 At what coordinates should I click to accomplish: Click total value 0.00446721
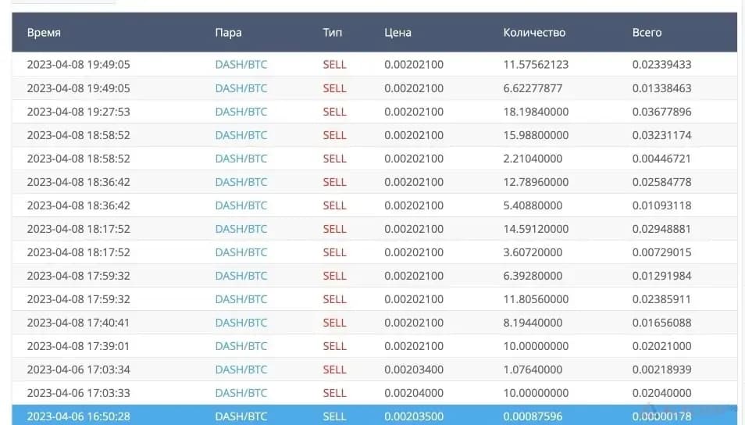661,159
